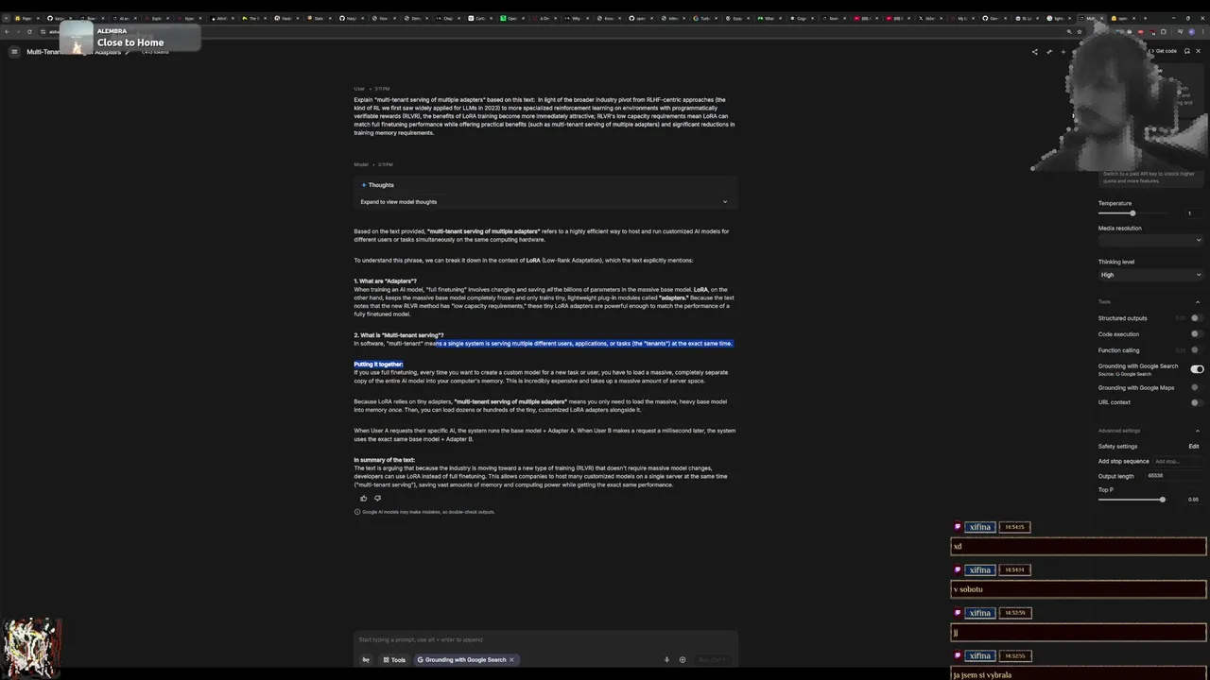Click the add media plus-circle icon

click(683, 660)
